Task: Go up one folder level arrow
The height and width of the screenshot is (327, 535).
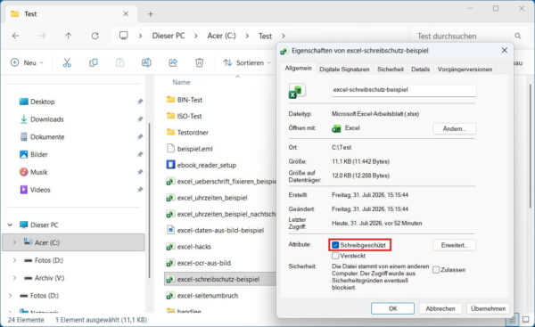Action: pyautogui.click(x=69, y=36)
